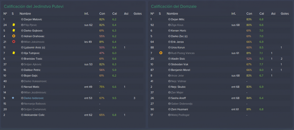This screenshot has height=130, width=294.
Task: Click the Cal column header in the Domzale table
Action: 262,14
